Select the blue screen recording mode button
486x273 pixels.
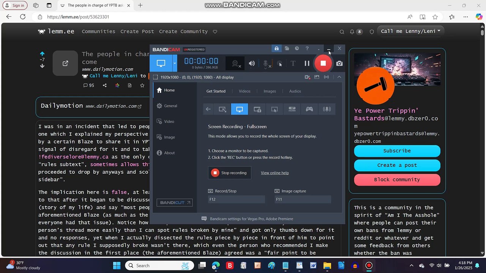[161, 63]
